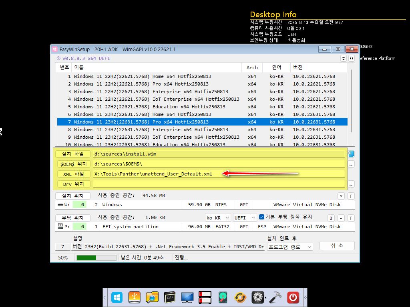Screen dimensions: 410x307
Task: Click the horizontal expand arrows button
Action: 352,58
